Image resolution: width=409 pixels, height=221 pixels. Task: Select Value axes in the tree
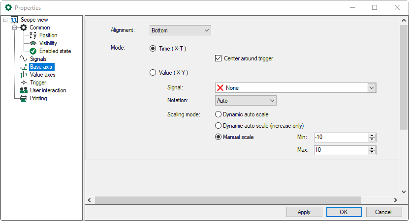42,75
